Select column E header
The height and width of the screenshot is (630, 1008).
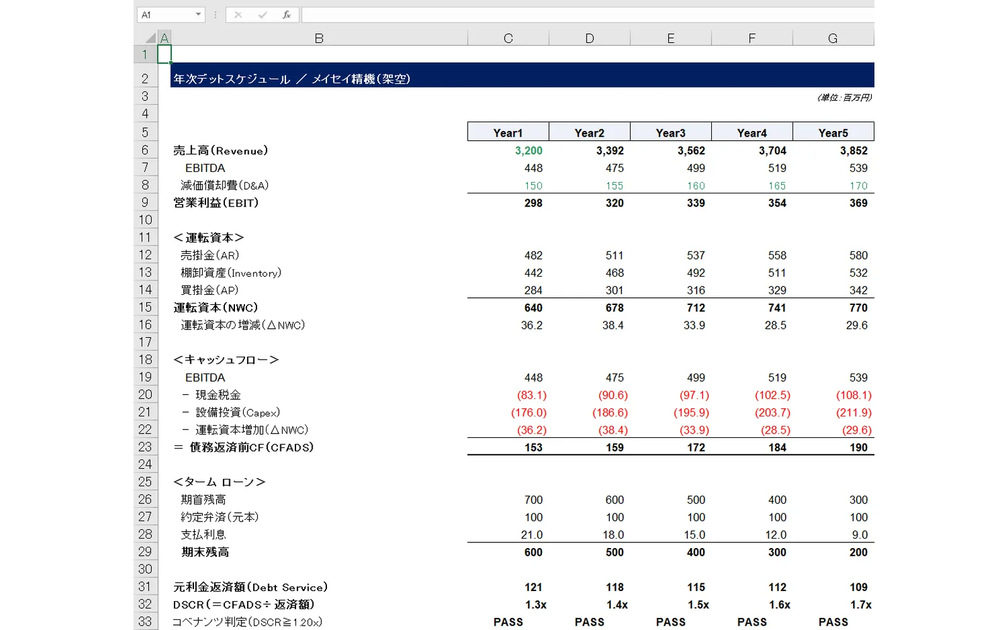click(x=671, y=38)
